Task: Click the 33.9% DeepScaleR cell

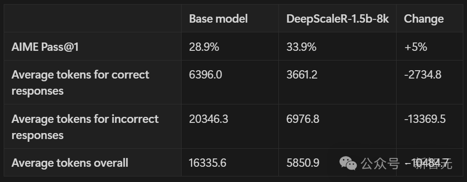Action: tap(301, 47)
